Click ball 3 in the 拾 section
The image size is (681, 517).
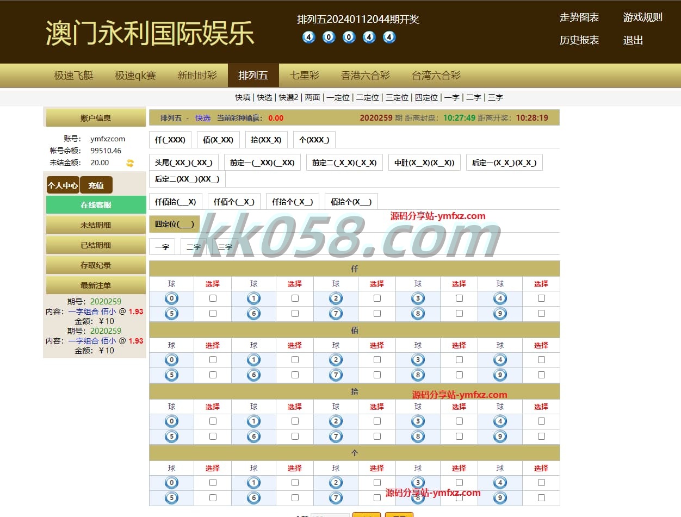418,421
